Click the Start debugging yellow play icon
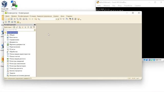164x92 pixels. (x=18, y=22)
